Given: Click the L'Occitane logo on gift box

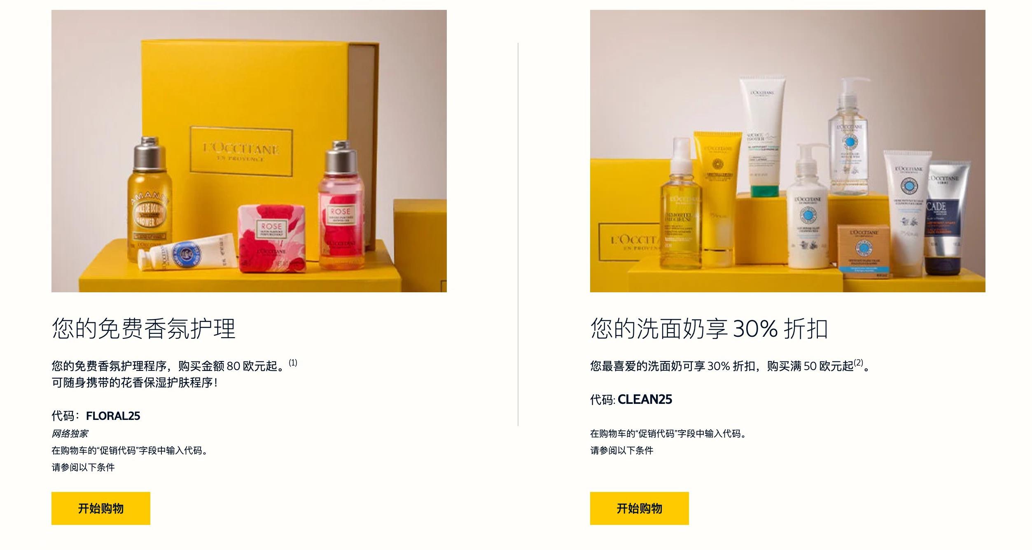Looking at the screenshot, I should (x=241, y=151).
